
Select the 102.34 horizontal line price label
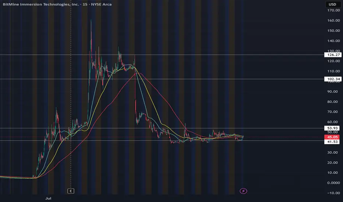coord(333,79)
